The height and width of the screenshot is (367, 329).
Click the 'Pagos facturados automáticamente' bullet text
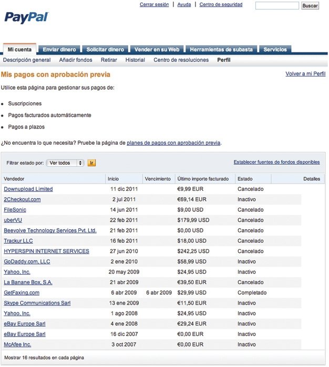pos(49,115)
